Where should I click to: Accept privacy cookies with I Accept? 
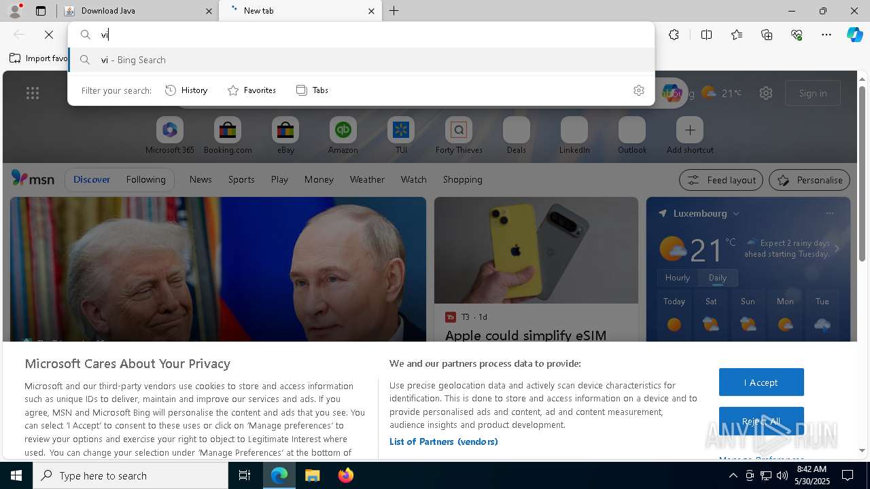[x=761, y=382]
